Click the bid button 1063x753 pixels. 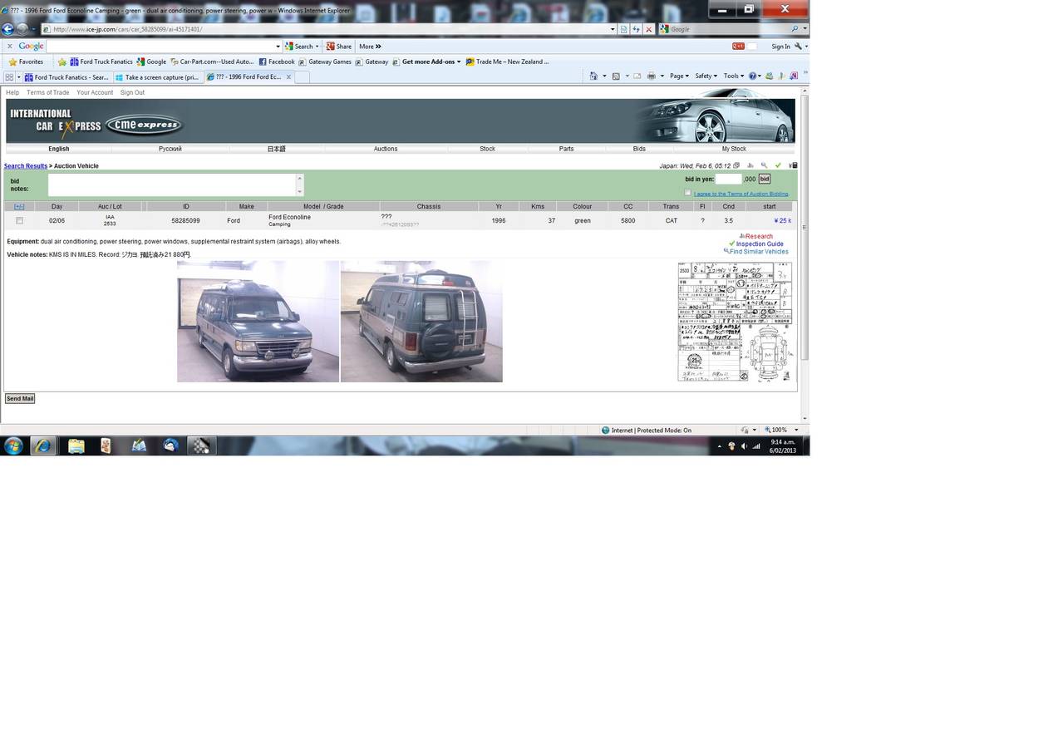(764, 179)
